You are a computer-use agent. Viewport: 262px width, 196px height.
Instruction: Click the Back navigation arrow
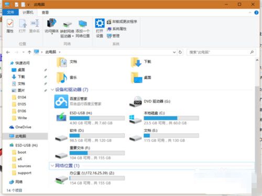[x=8, y=52]
